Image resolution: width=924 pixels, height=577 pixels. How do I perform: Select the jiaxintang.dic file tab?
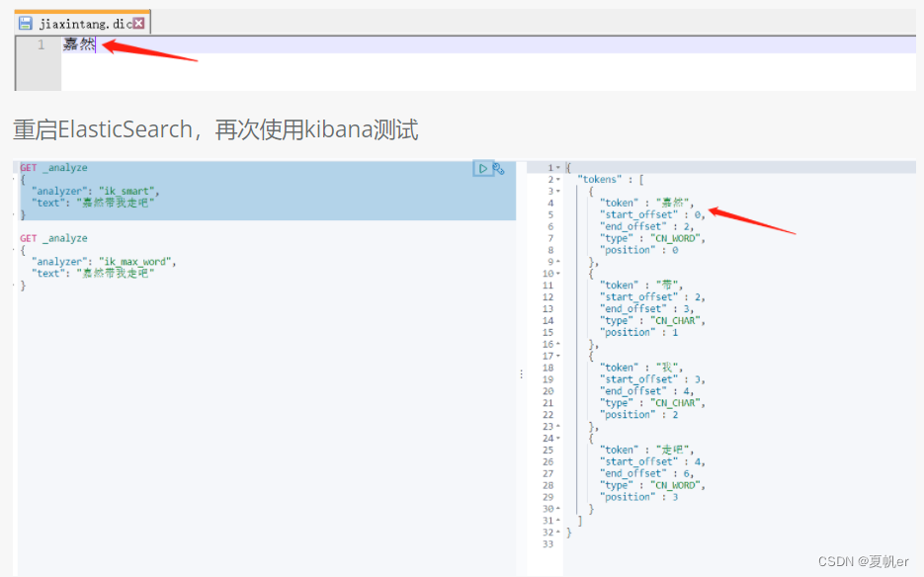point(82,23)
